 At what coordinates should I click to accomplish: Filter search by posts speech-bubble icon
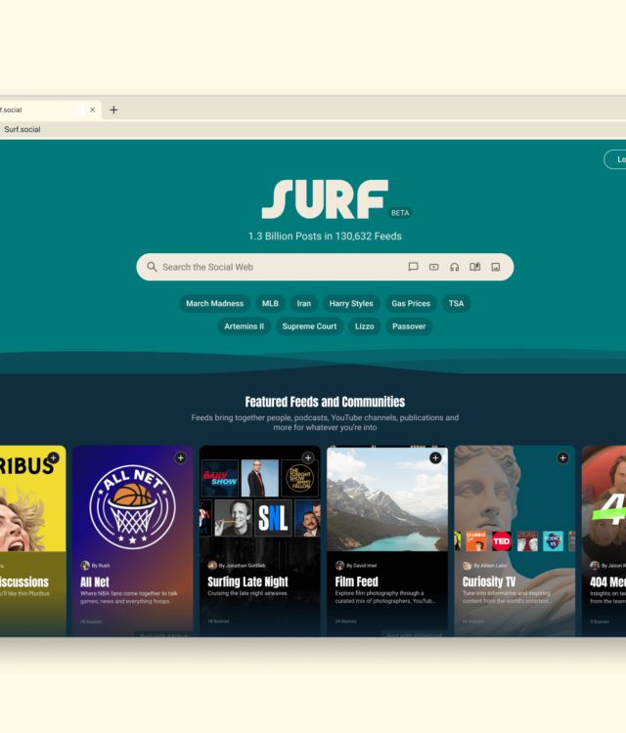point(413,267)
